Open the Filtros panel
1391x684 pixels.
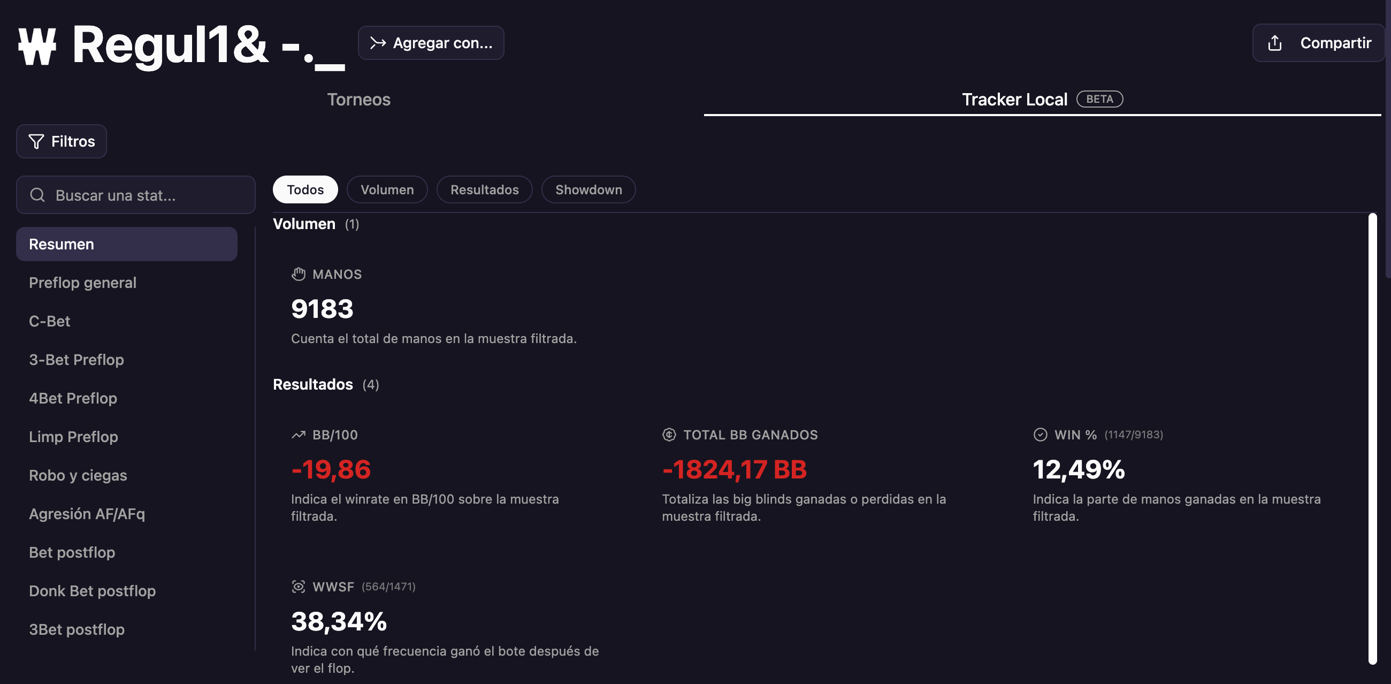(62, 141)
